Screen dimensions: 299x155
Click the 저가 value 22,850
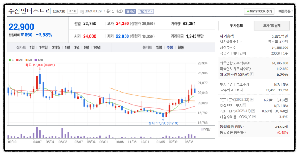[x=122, y=36]
